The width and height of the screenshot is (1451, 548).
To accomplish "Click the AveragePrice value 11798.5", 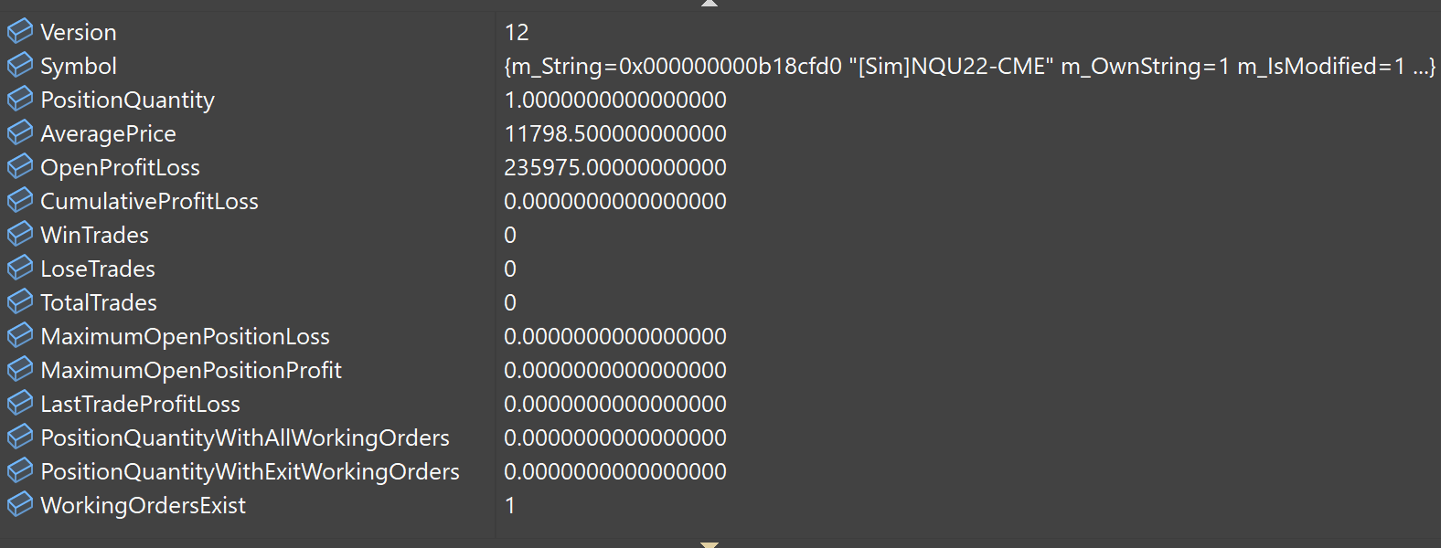I will tap(615, 134).
